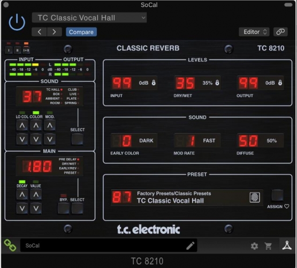This screenshot has height=268, width=297.
Task: Toggle the plugin power bypass icon
Action: click(17, 23)
